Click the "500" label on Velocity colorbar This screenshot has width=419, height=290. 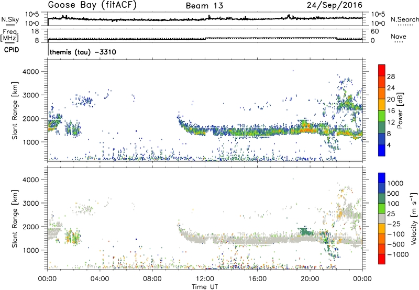coord(393,194)
